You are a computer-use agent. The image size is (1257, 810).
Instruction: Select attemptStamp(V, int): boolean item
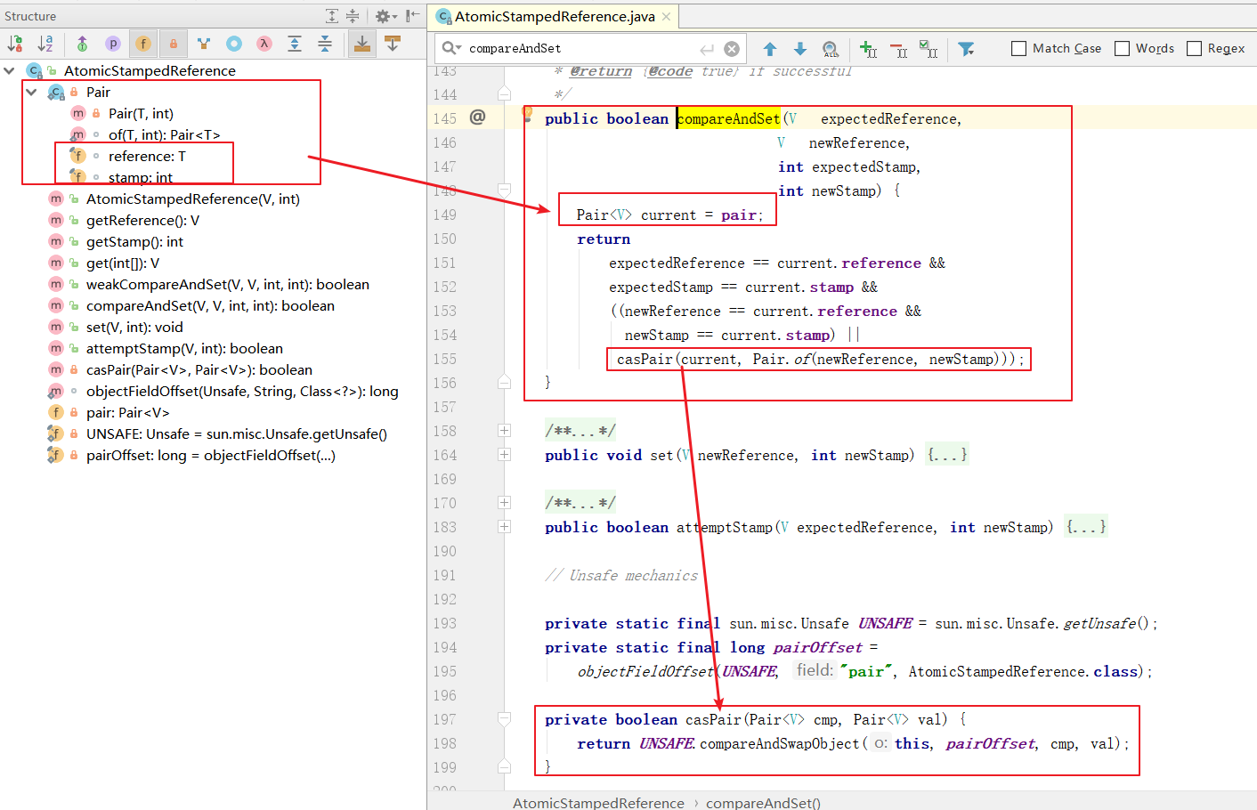(x=184, y=348)
